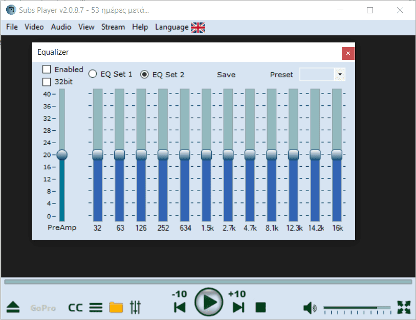
Task: Click the 8.1k band slider handle
Action: pos(272,154)
